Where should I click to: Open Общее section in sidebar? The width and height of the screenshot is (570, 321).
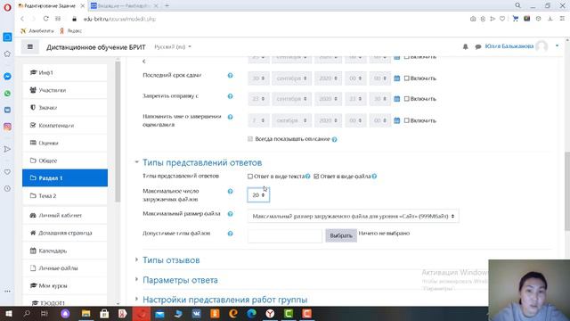[x=65, y=160]
